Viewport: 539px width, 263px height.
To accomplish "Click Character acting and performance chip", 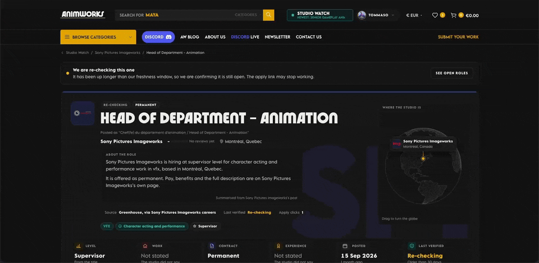I will [152, 226].
